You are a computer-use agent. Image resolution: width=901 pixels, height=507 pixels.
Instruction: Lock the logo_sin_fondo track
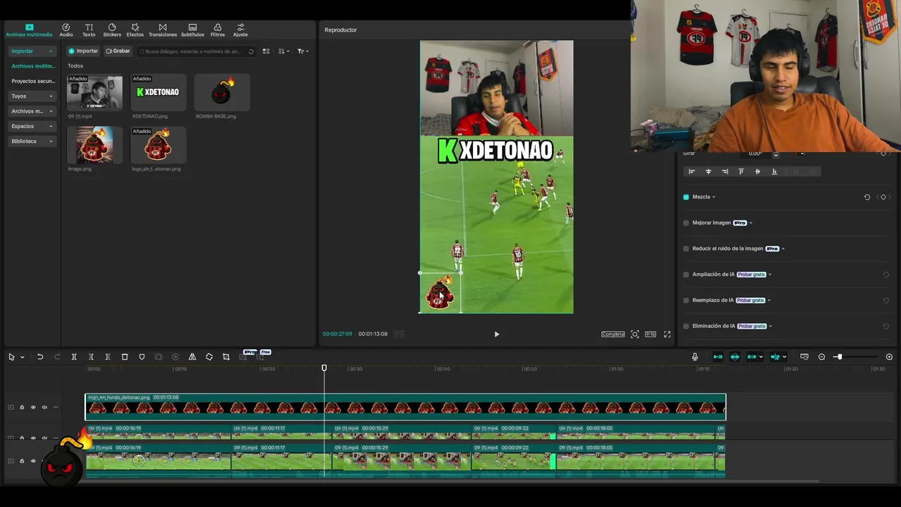click(x=22, y=407)
